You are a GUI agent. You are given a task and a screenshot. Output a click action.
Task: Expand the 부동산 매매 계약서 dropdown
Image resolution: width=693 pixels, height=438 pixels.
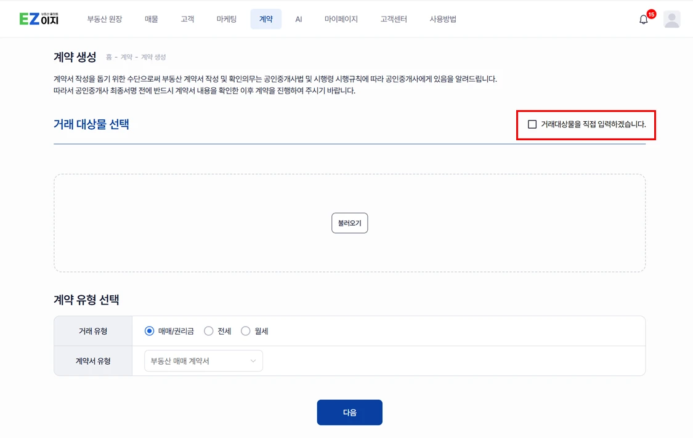[x=203, y=361]
